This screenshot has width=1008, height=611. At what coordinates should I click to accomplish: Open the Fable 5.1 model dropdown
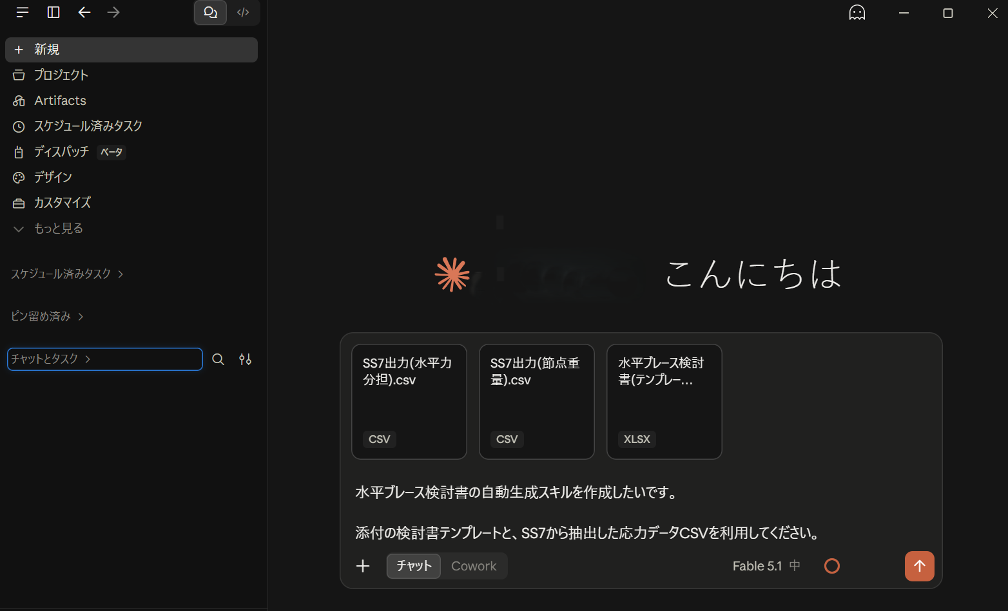click(766, 566)
